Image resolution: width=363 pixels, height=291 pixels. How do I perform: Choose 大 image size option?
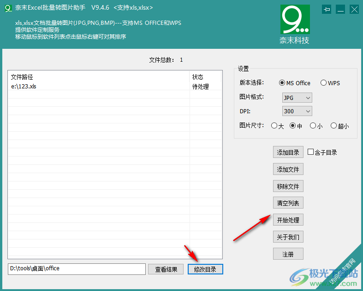coord(277,126)
